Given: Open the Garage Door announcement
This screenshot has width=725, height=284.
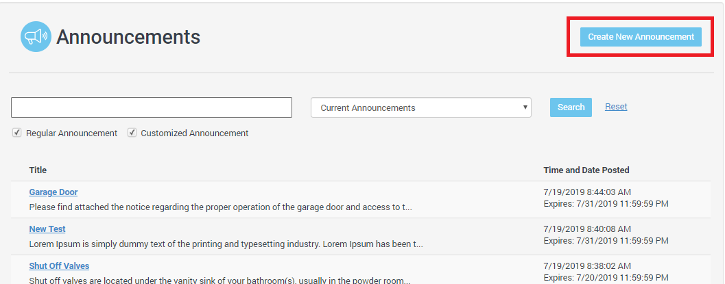Looking at the screenshot, I should click(54, 192).
